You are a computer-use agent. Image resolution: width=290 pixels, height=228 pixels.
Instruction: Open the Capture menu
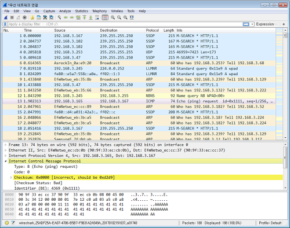click(49, 11)
